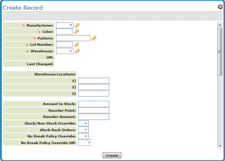Open the key lookup for Lot Number
The height and width of the screenshot is (161, 225).
click(x=76, y=45)
